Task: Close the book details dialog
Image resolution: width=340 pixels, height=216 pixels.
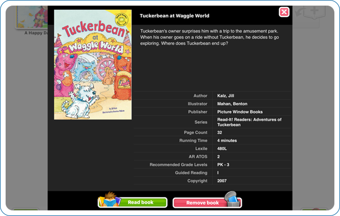Action: pos(284,12)
